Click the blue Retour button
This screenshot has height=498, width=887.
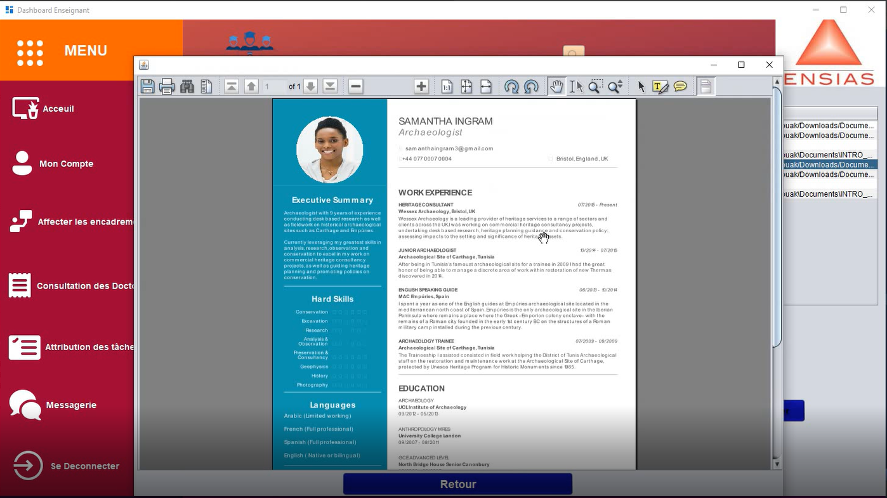(457, 484)
